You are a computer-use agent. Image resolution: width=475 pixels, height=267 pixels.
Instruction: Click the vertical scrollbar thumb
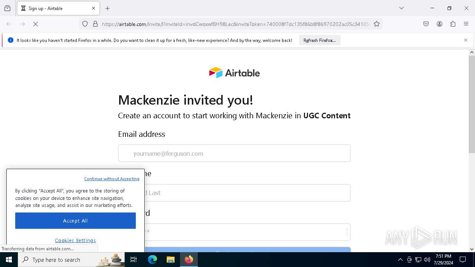[472, 104]
